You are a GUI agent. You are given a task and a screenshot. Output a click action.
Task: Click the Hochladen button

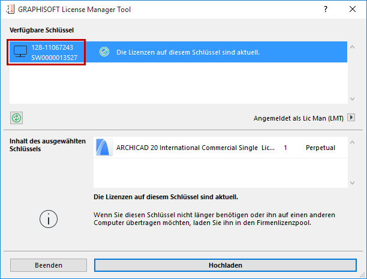[x=225, y=265]
